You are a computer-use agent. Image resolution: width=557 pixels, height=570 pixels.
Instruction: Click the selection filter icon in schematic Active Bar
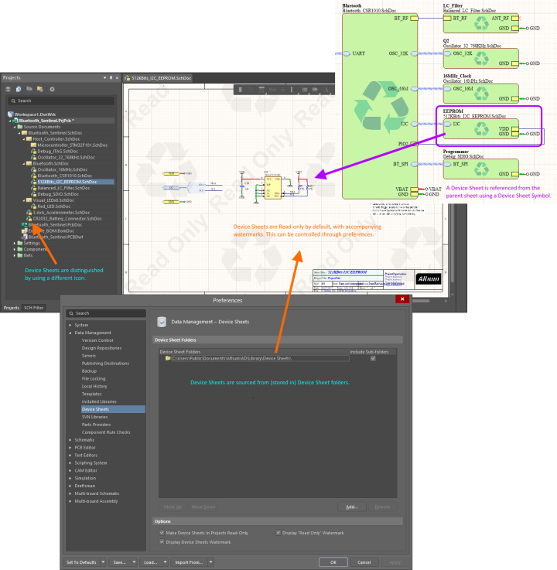click(x=241, y=90)
